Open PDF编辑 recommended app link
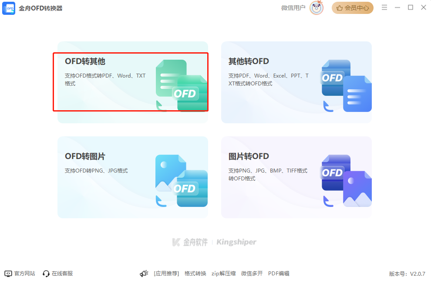Image resolution: width=431 pixels, height=281 pixels. coord(279,273)
